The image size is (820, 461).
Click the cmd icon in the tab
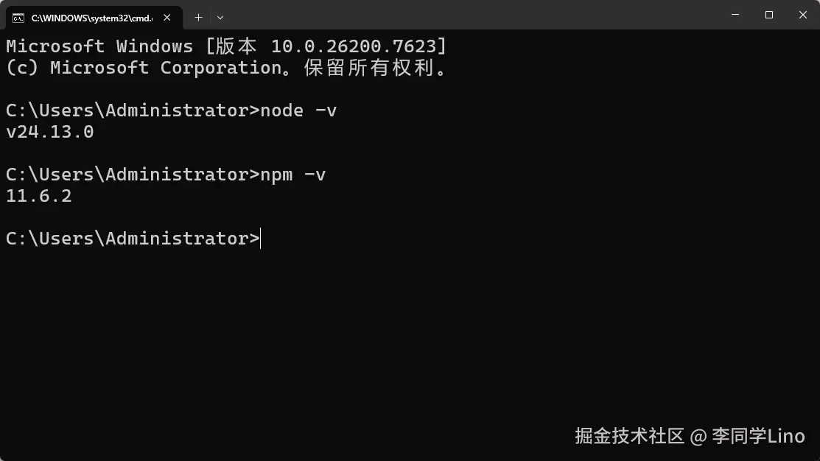18,18
